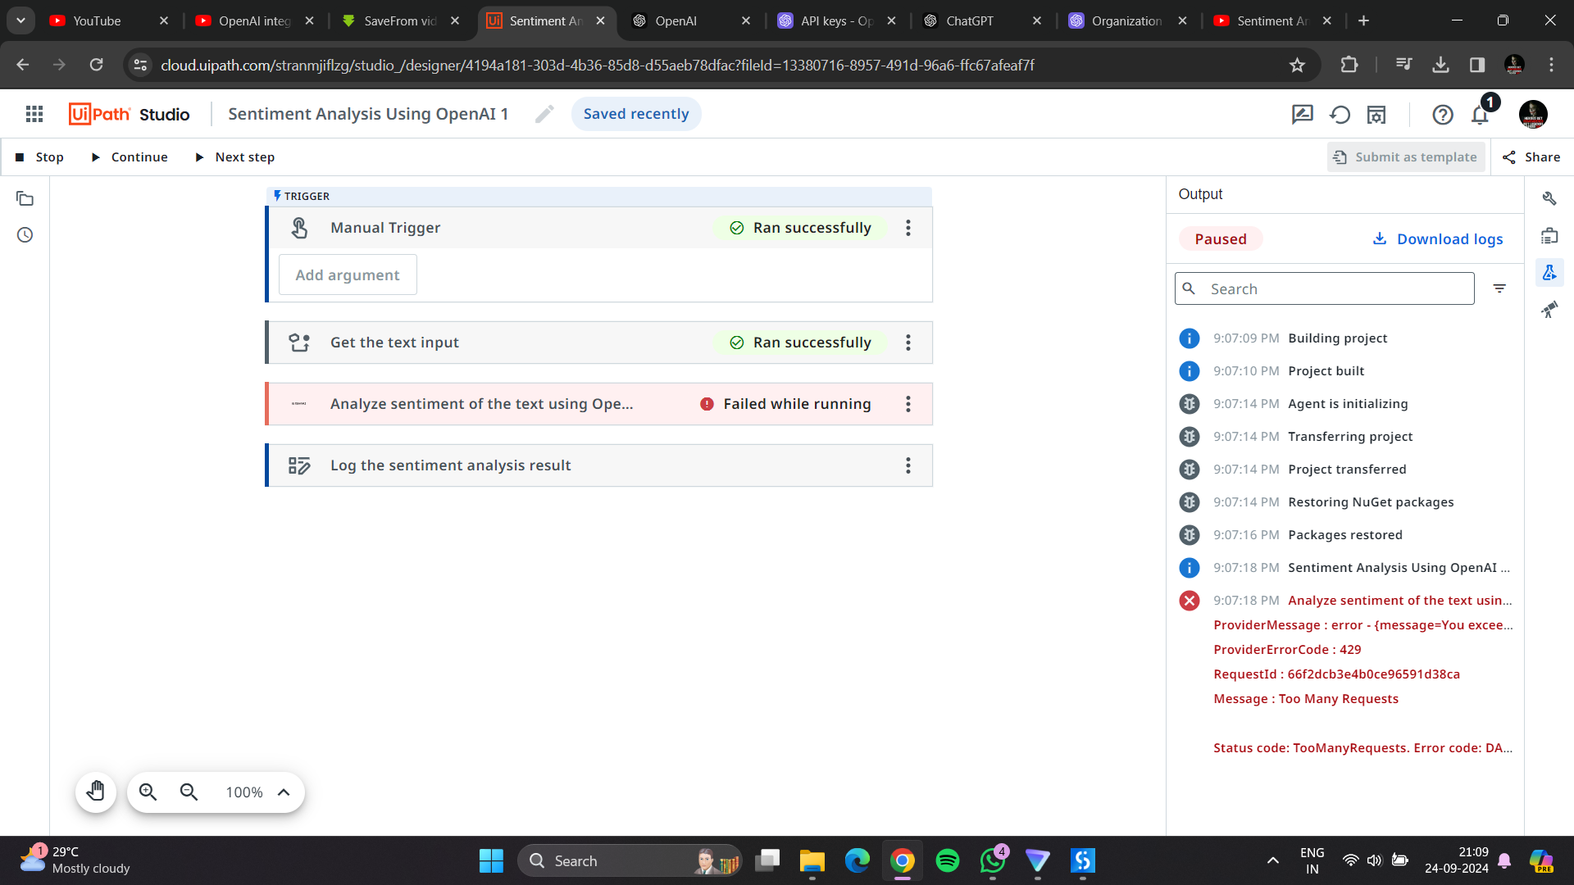Click Add argument button

348,275
